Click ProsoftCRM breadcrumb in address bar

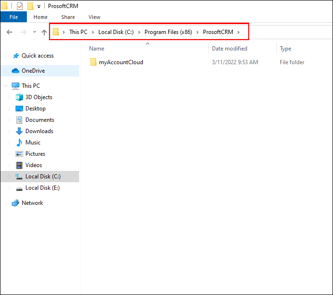(218, 32)
